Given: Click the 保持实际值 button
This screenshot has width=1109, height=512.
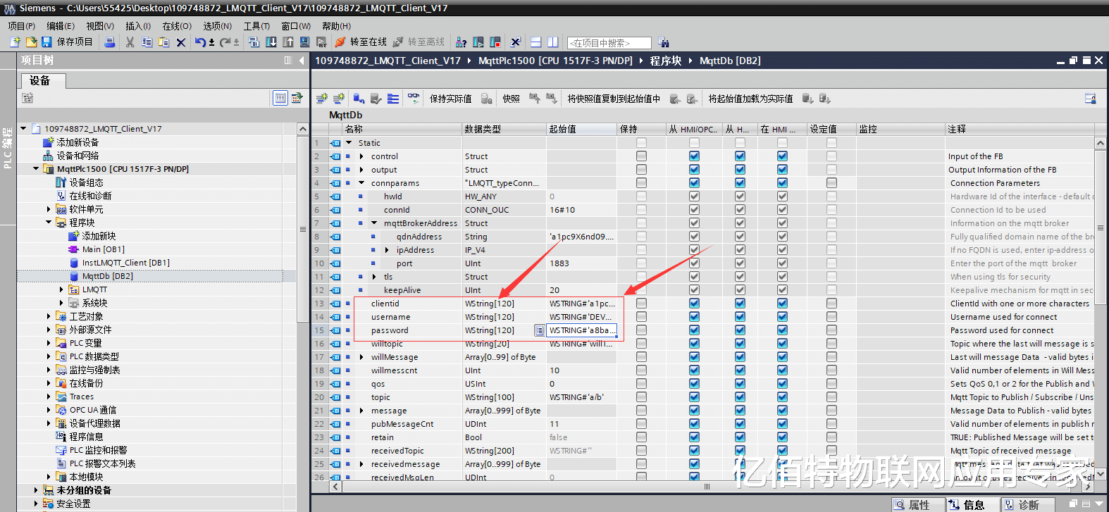Looking at the screenshot, I should (x=451, y=99).
